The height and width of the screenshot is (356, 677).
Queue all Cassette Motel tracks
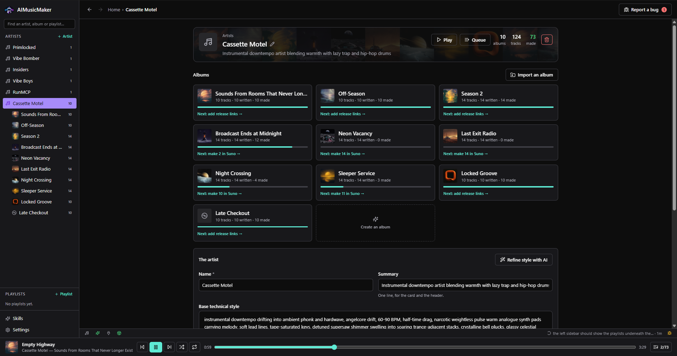[x=475, y=40]
